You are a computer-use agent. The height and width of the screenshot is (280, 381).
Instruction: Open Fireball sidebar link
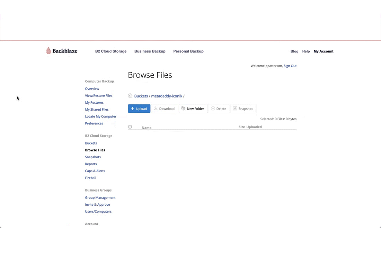click(91, 178)
